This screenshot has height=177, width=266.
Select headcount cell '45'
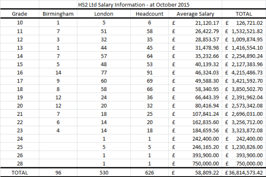149,47
